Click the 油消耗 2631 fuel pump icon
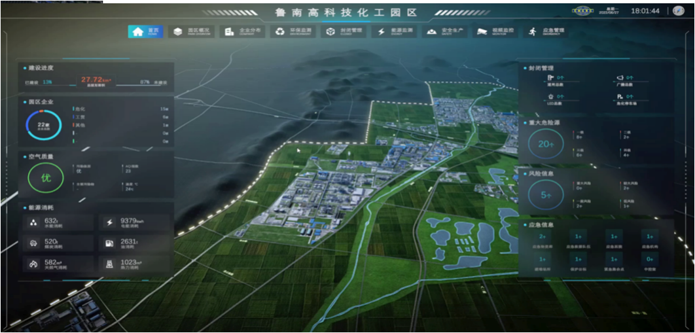This screenshot has height=333, width=695. click(x=109, y=243)
